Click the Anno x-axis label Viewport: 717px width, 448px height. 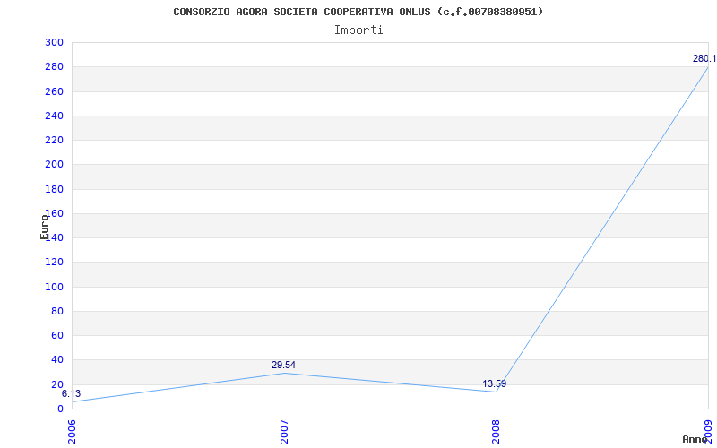(695, 439)
